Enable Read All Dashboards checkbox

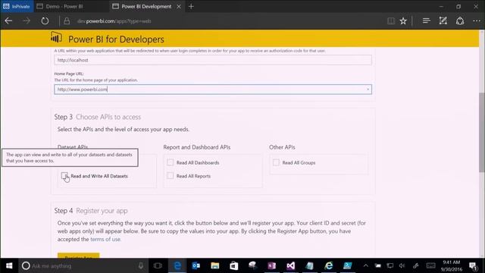tap(170, 162)
